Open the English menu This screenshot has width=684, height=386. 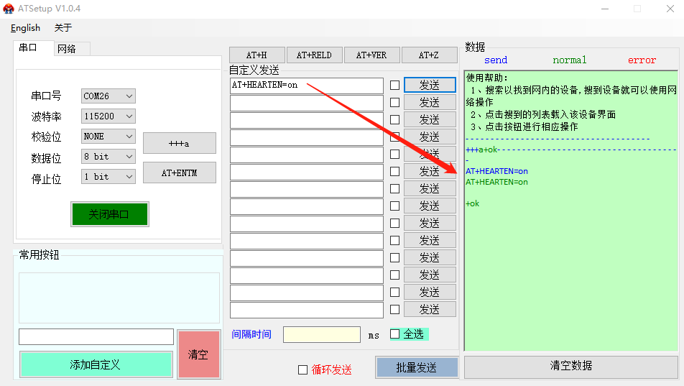(26, 28)
